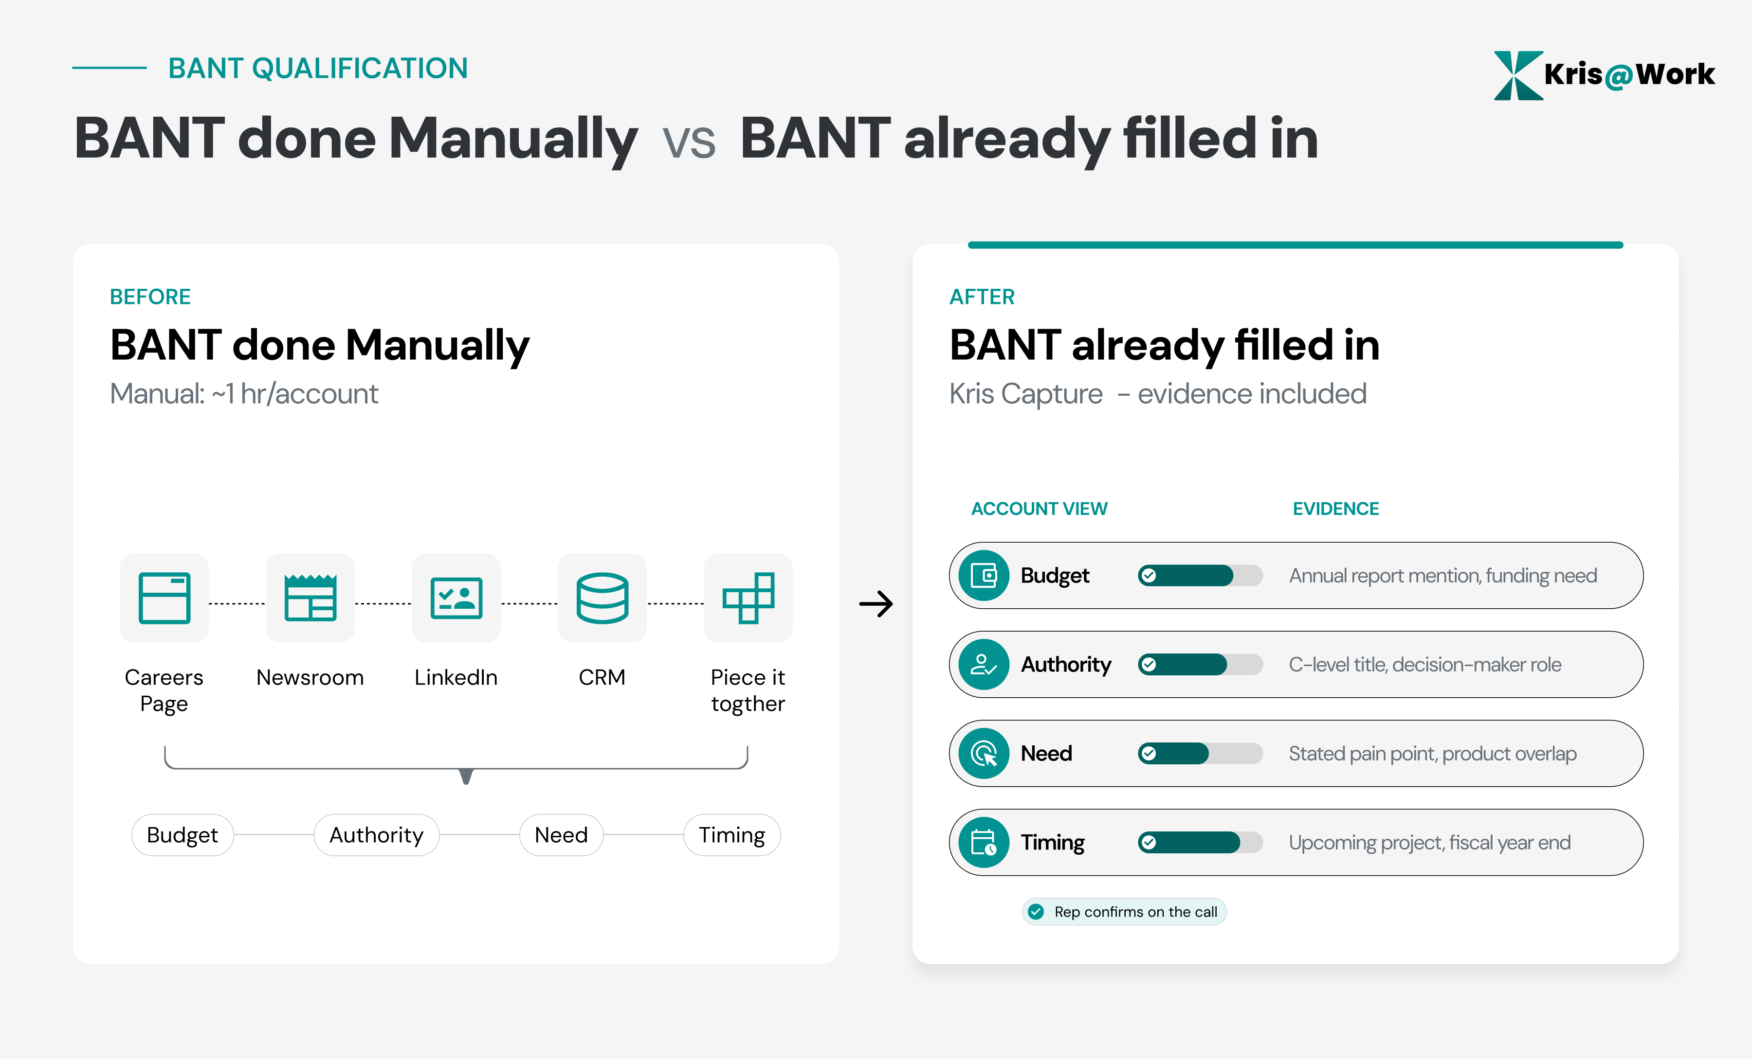Click "Upcoming project, fiscal year end" text
Screen dimensions: 1752x1059
(1430, 842)
